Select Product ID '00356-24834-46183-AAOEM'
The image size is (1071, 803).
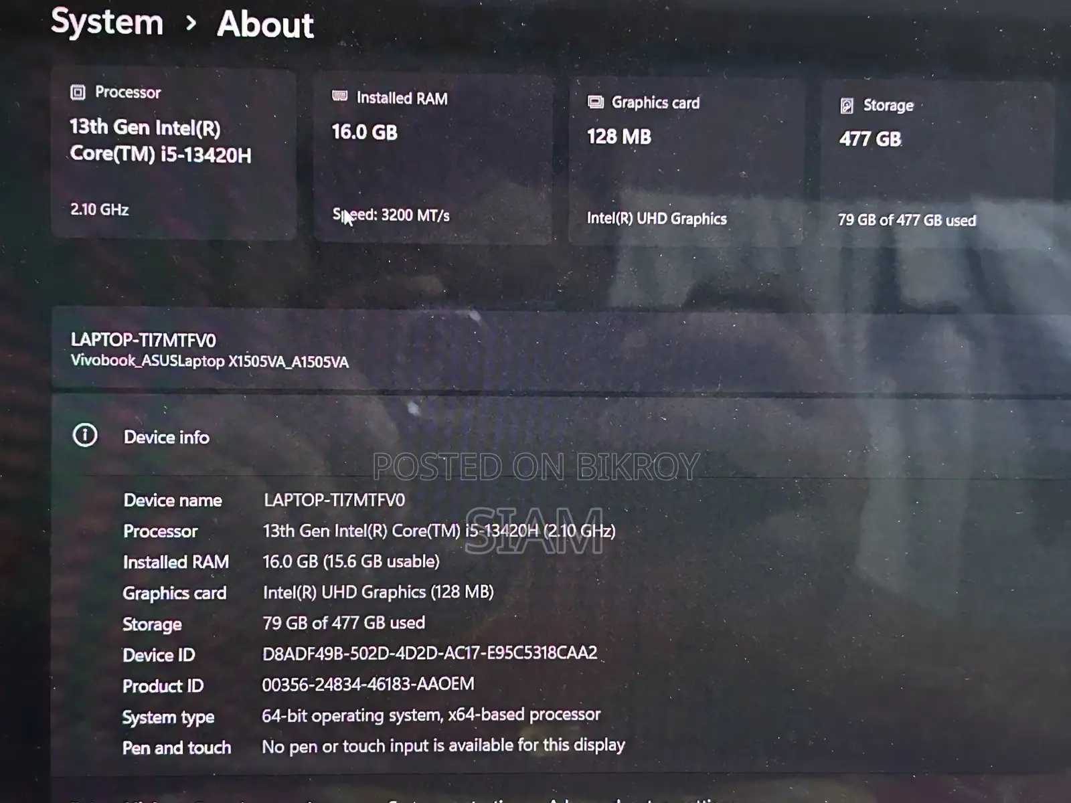[368, 684]
